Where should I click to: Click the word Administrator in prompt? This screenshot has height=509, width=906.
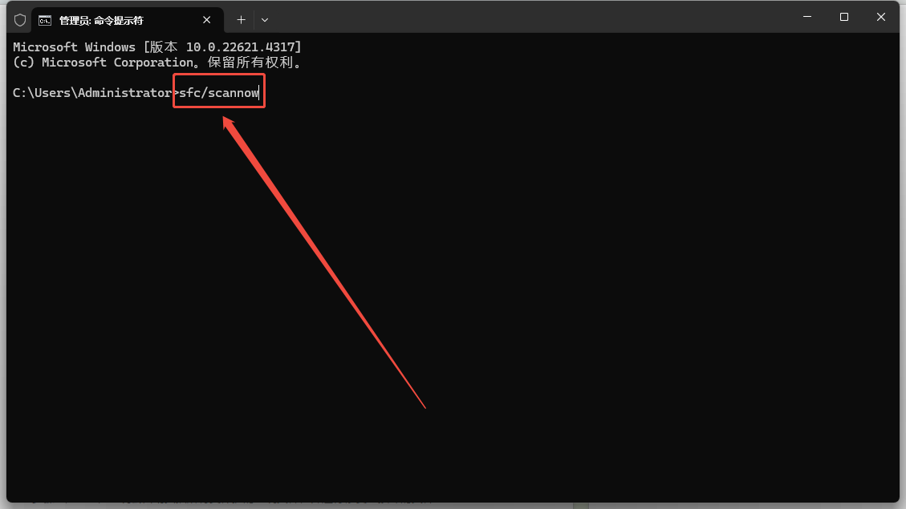pyautogui.click(x=125, y=93)
